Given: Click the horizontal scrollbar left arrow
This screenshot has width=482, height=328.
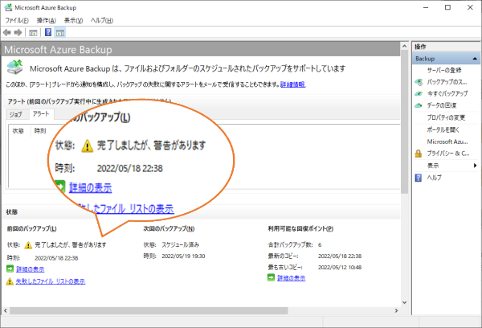Looking at the screenshot, I should coord(6,311).
